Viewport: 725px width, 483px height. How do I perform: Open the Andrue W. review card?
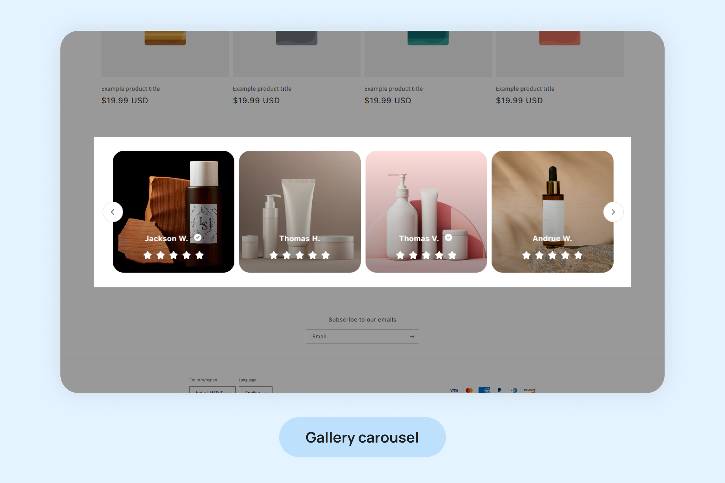pyautogui.click(x=553, y=212)
